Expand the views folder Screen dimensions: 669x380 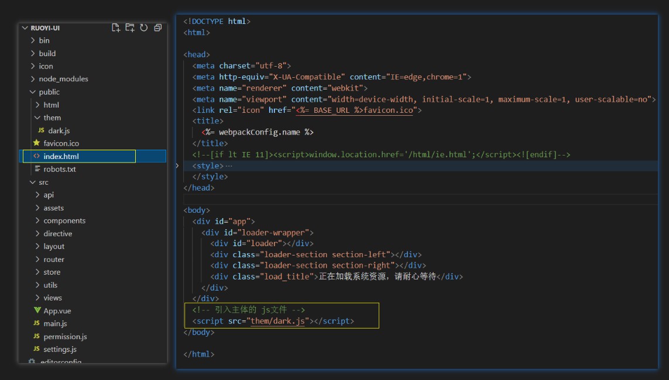coord(37,298)
